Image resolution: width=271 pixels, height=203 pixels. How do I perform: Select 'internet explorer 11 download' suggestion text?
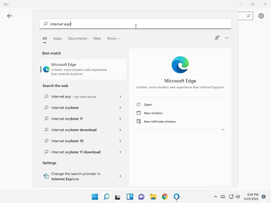pos(76,152)
